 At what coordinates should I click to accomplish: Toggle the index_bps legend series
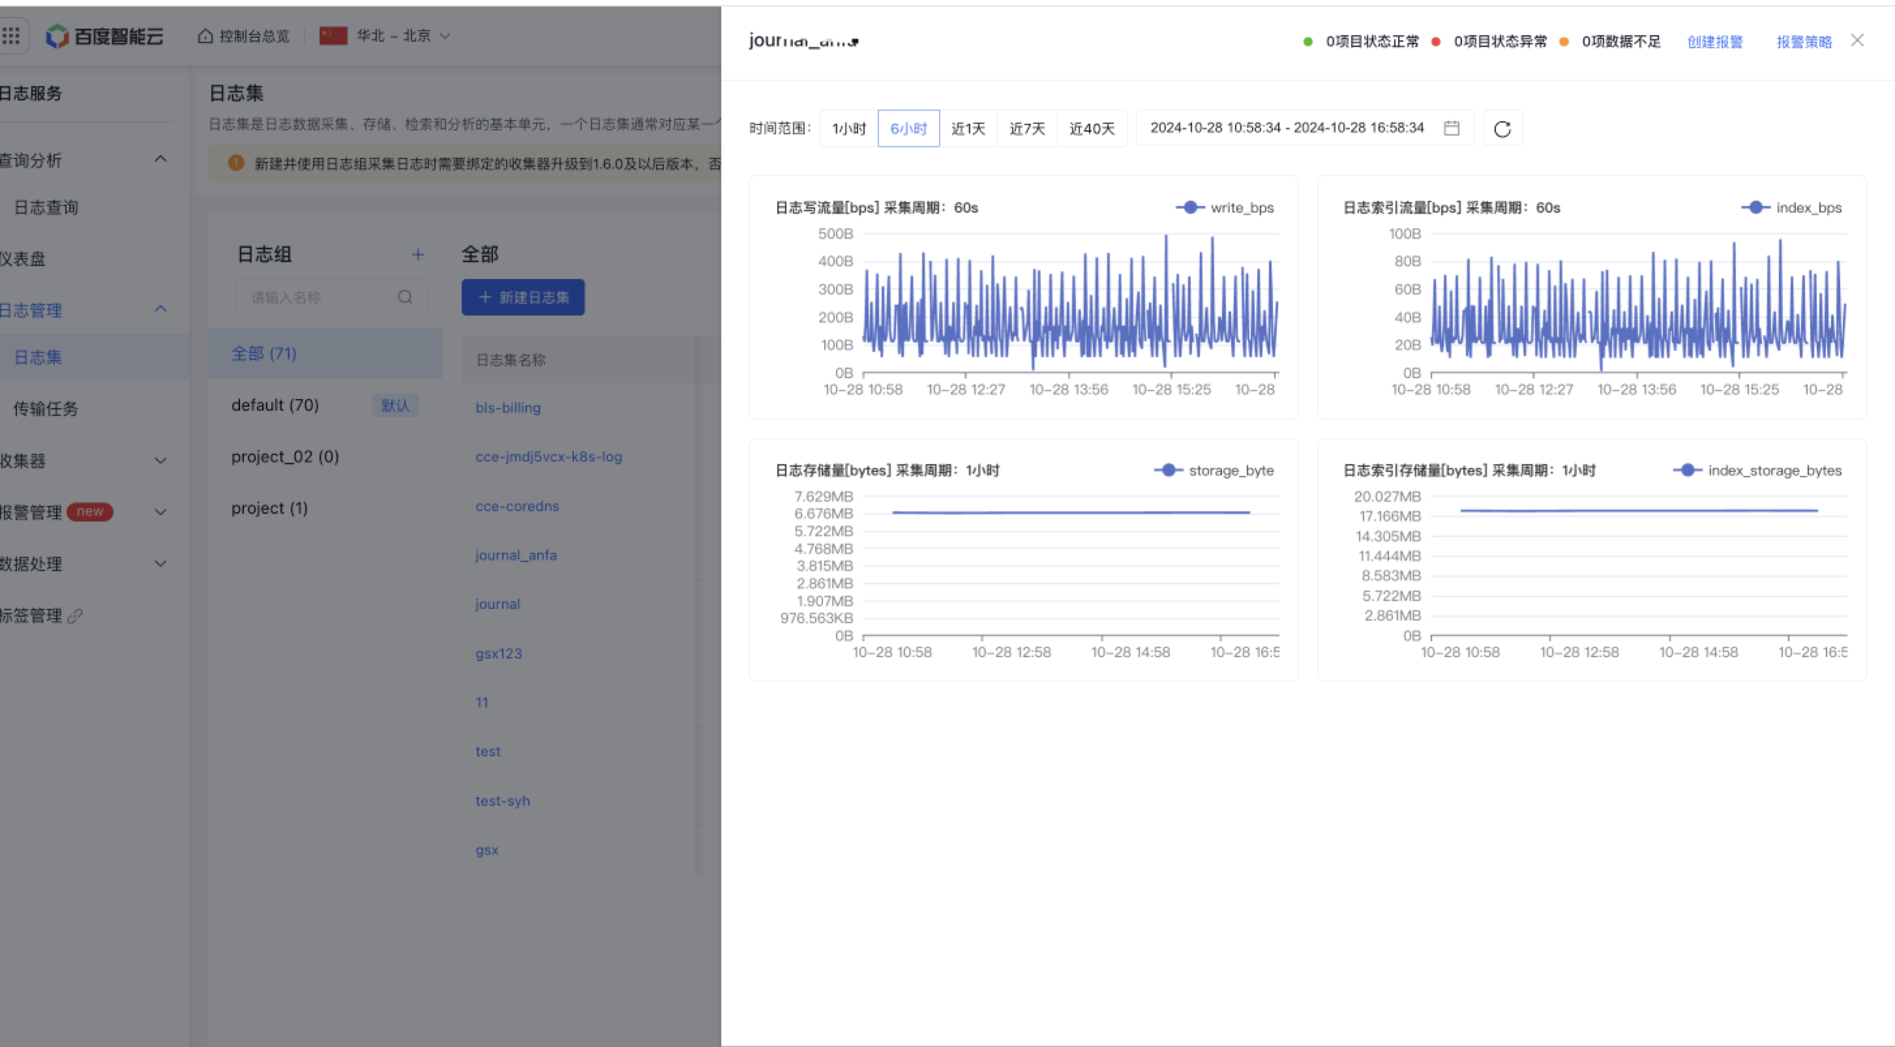[x=1792, y=207]
